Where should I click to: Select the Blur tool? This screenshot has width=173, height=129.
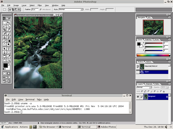pyautogui.click(x=5, y=45)
